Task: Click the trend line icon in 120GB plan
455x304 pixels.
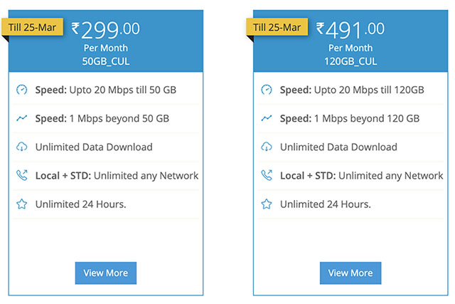Action: coord(267,118)
